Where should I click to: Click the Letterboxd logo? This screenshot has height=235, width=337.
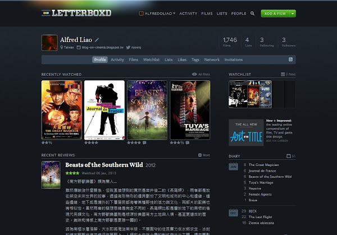coord(76,13)
